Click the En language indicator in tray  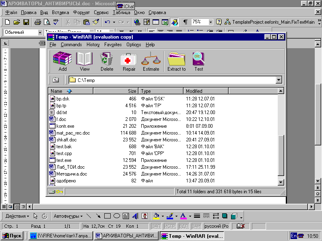pyautogui.click(x=294, y=236)
